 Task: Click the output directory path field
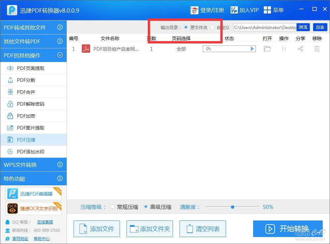coord(265,28)
